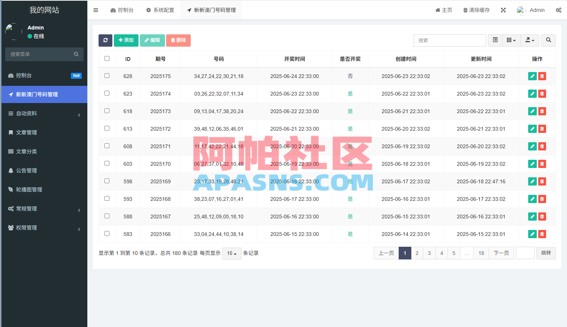The image size is (567, 327).
Task: Click the green 添加 button
Action: click(126, 40)
